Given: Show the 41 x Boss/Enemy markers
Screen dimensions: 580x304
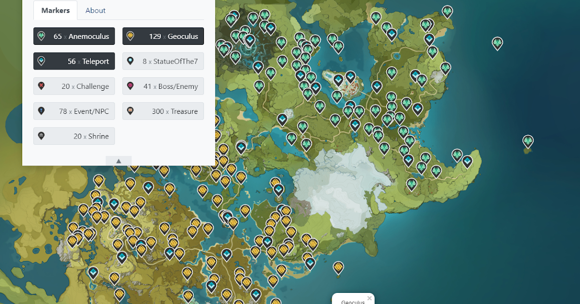Looking at the screenshot, I should coord(163,86).
